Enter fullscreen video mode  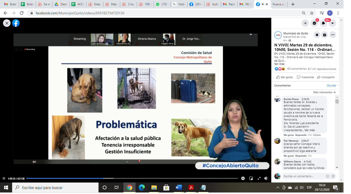(x=259, y=178)
